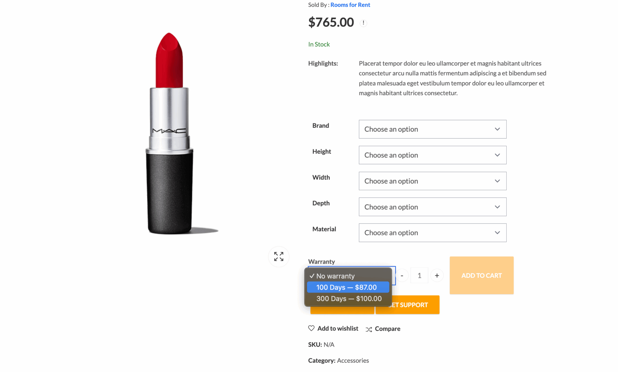The width and height of the screenshot is (618, 372).
Task: Increase quantity with plus button
Action: point(437,275)
